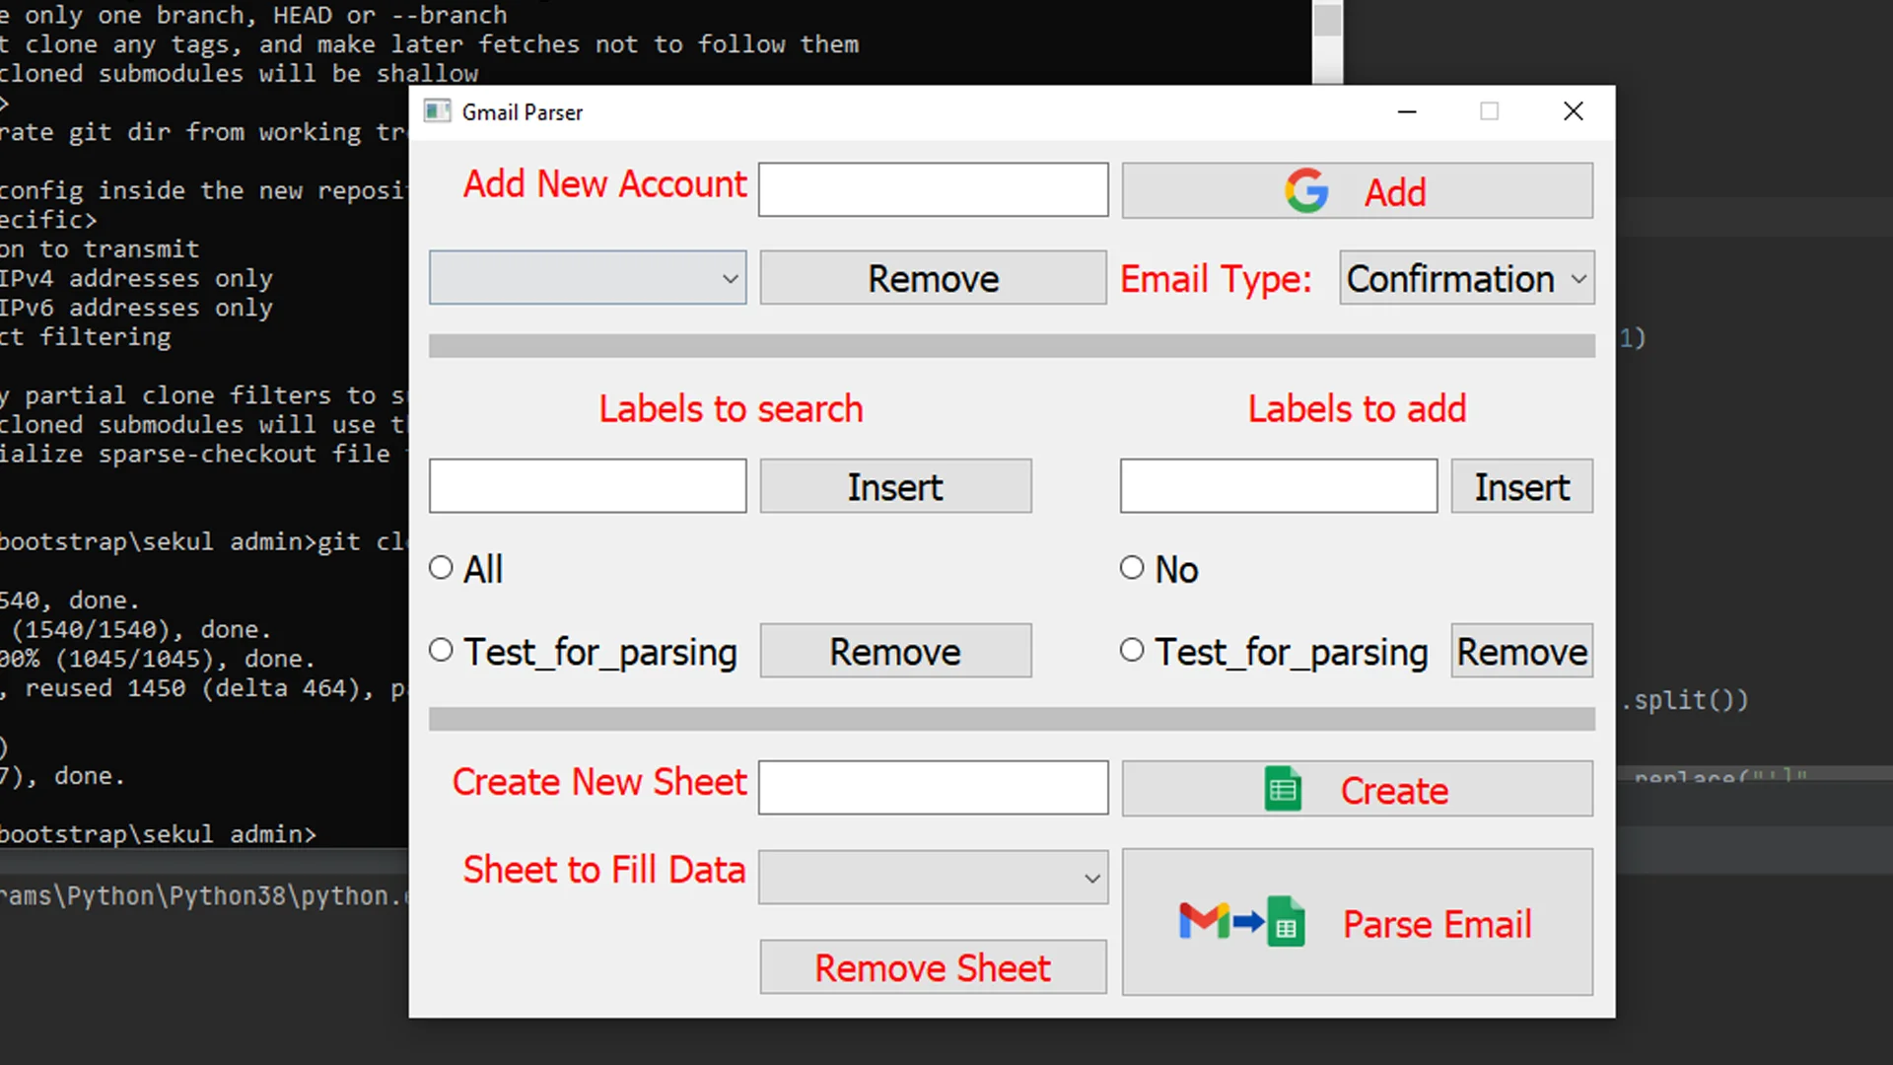The width and height of the screenshot is (1893, 1065).
Task: Click the terminal window scrollbar thumb
Action: click(x=1328, y=19)
